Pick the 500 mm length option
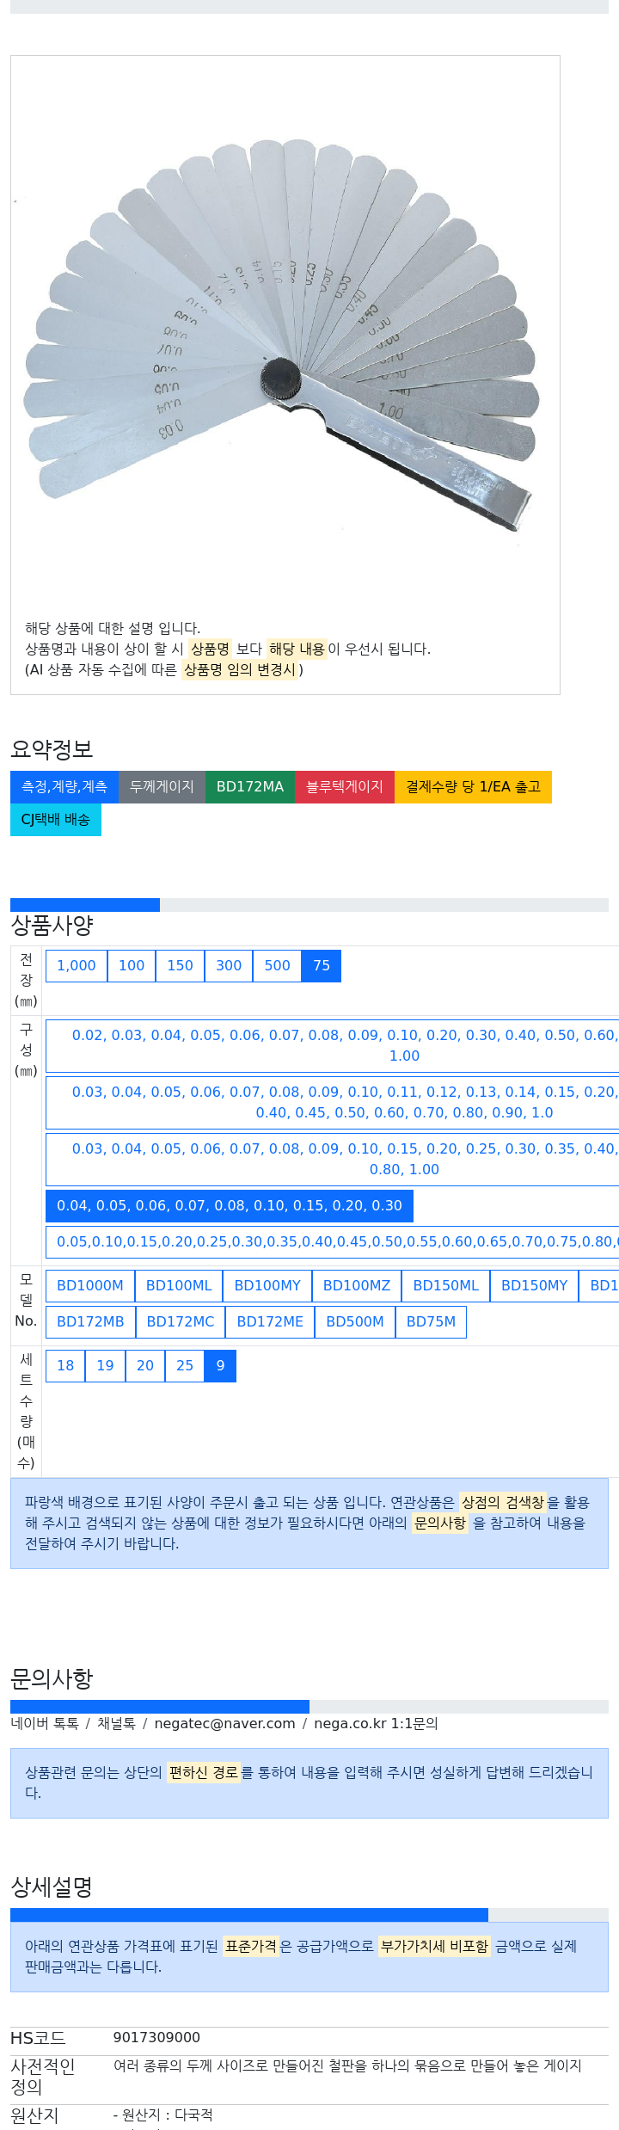Image resolution: width=619 pixels, height=2130 pixels. point(277,965)
